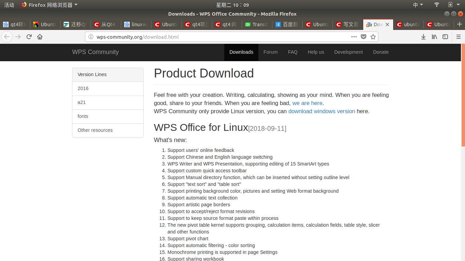The image size is (465, 261).
Task: Open Firefox 网络浏览器 app menu dropdown
Action: point(49,5)
